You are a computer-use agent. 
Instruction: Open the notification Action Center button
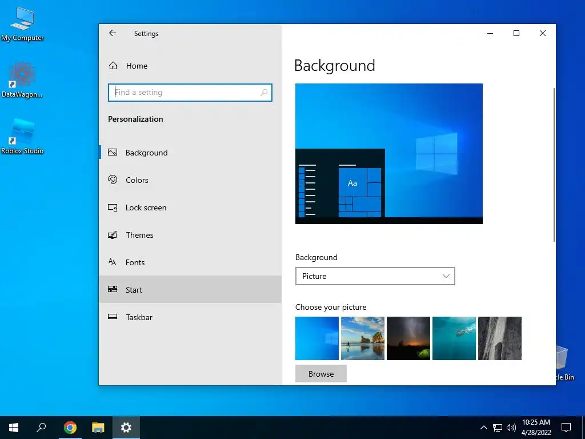(566, 428)
